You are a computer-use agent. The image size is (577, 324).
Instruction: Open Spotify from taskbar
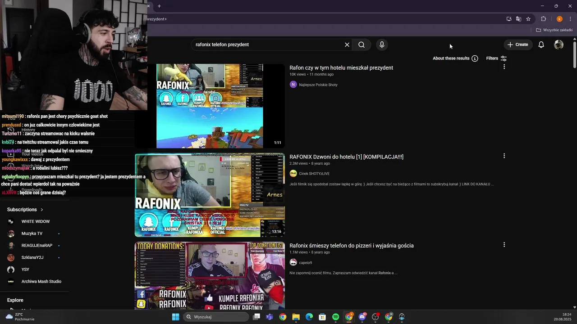click(x=335, y=317)
